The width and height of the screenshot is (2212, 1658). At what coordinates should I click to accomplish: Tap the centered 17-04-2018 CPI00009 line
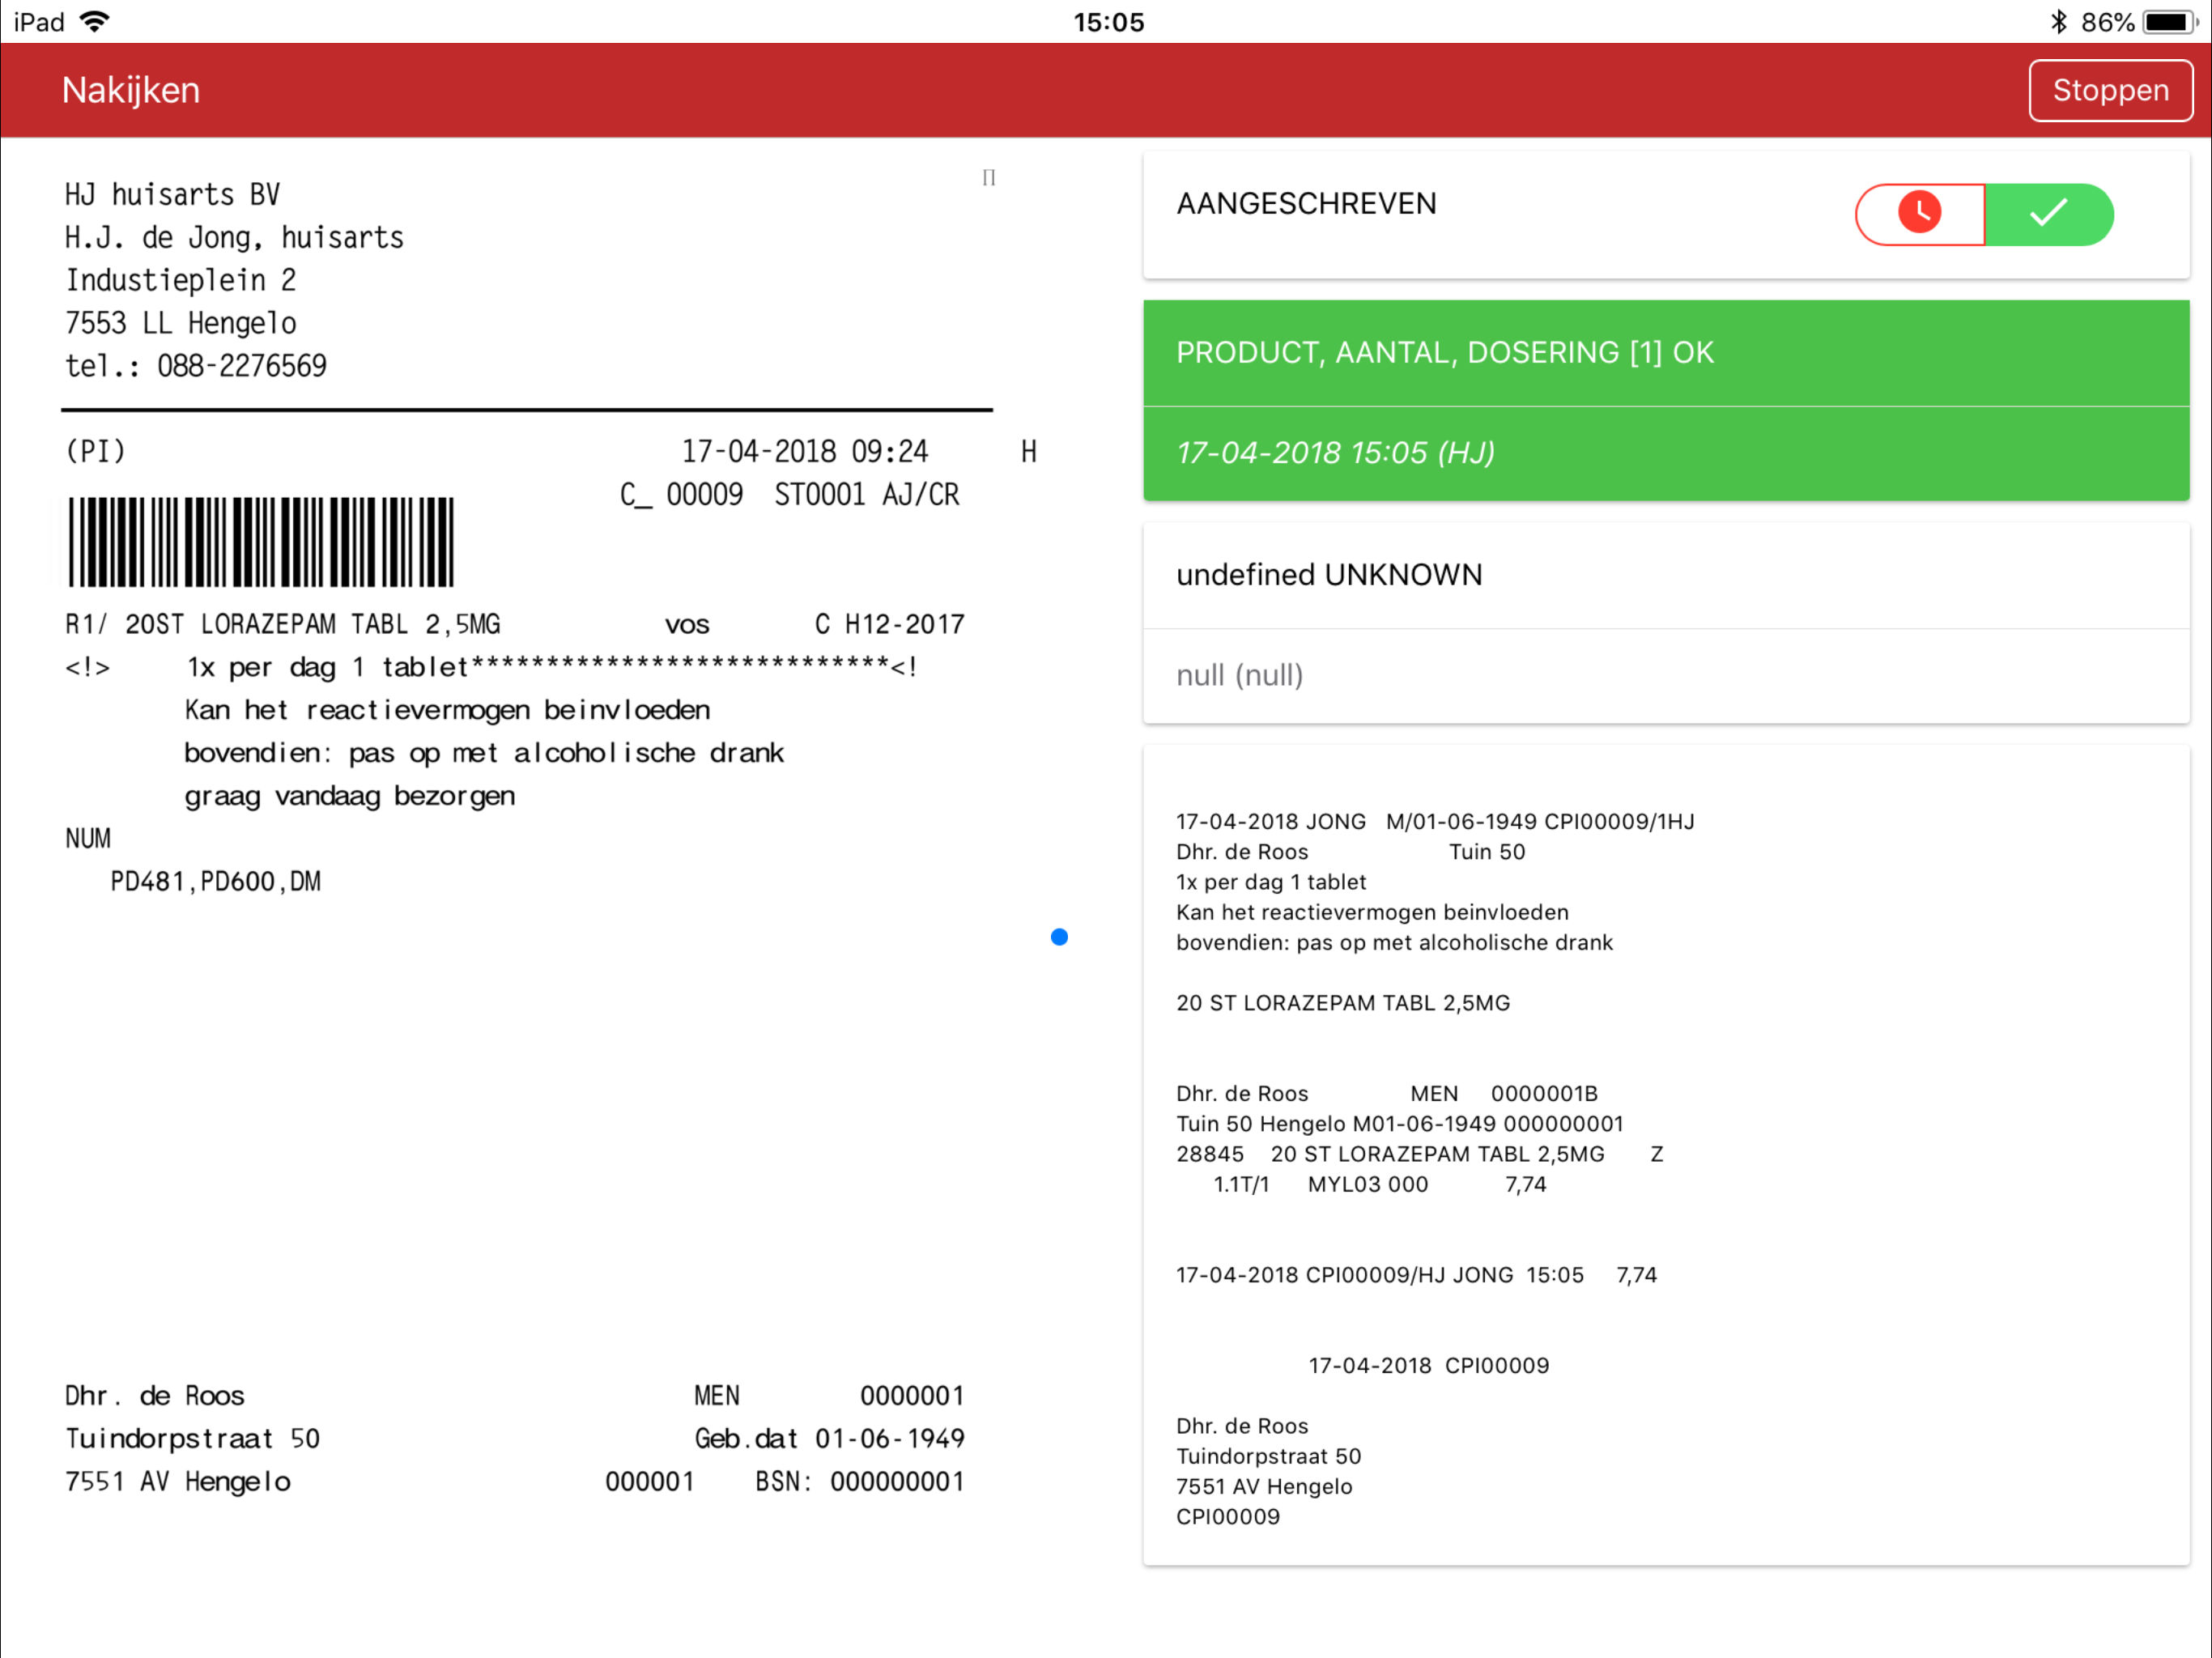point(1429,1366)
